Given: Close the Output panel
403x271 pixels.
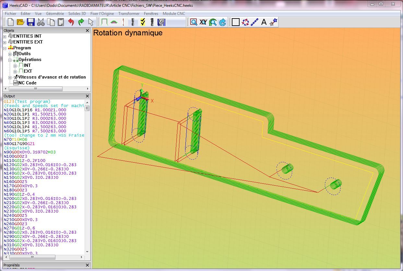Looking at the screenshot, I should [87, 96].
